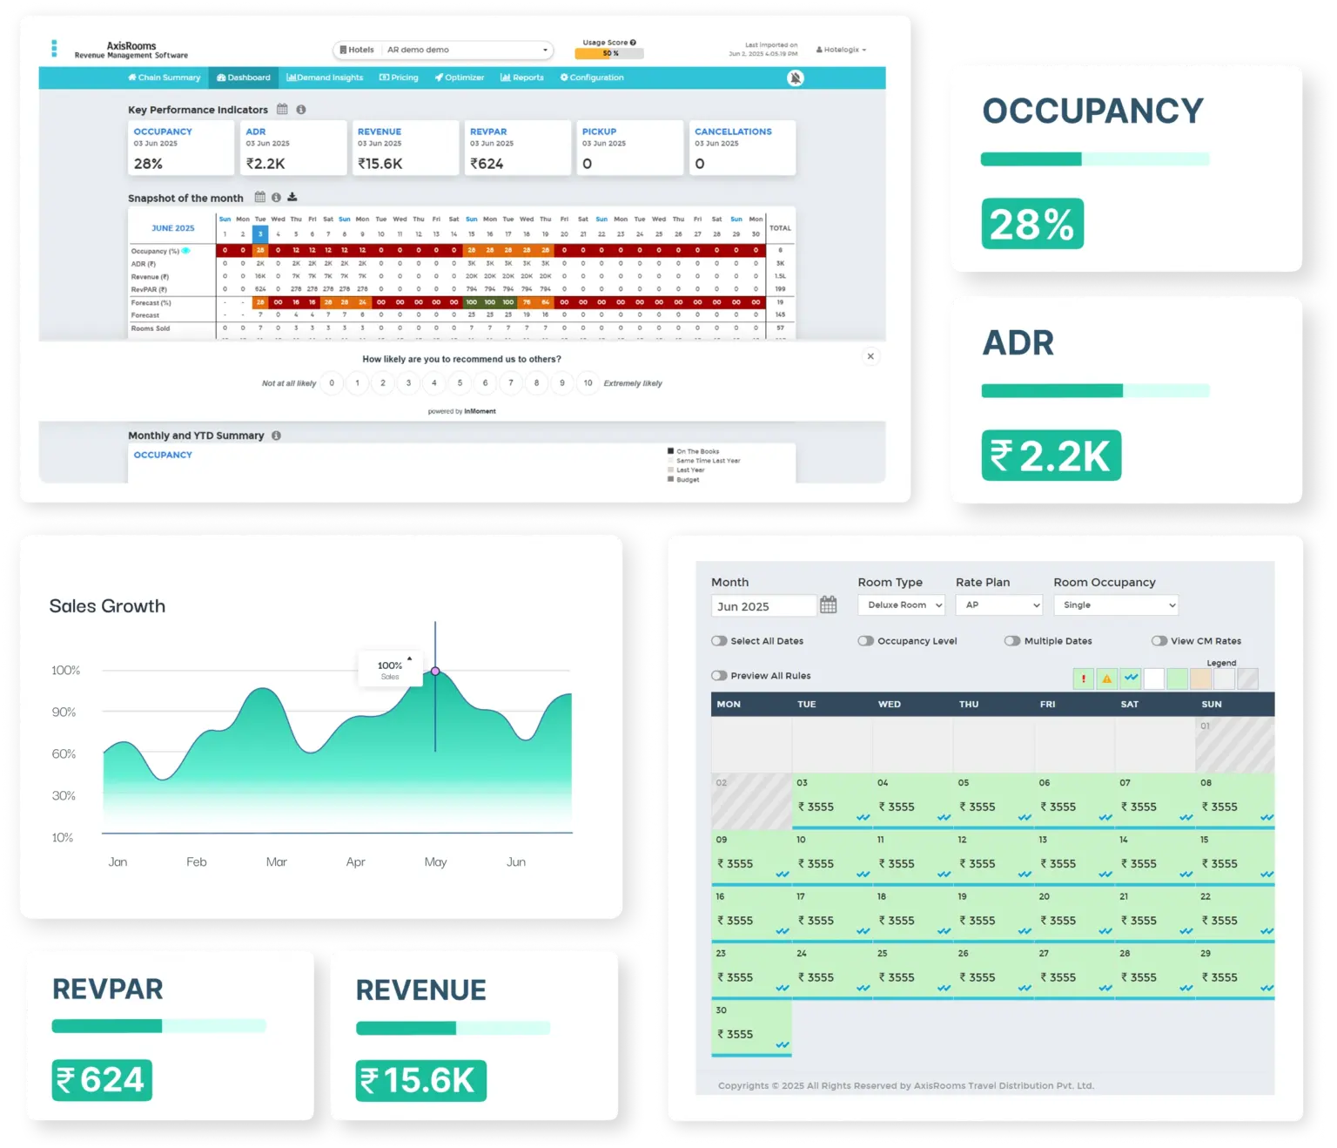Click the peach color swatch in the Legend

point(1200,679)
